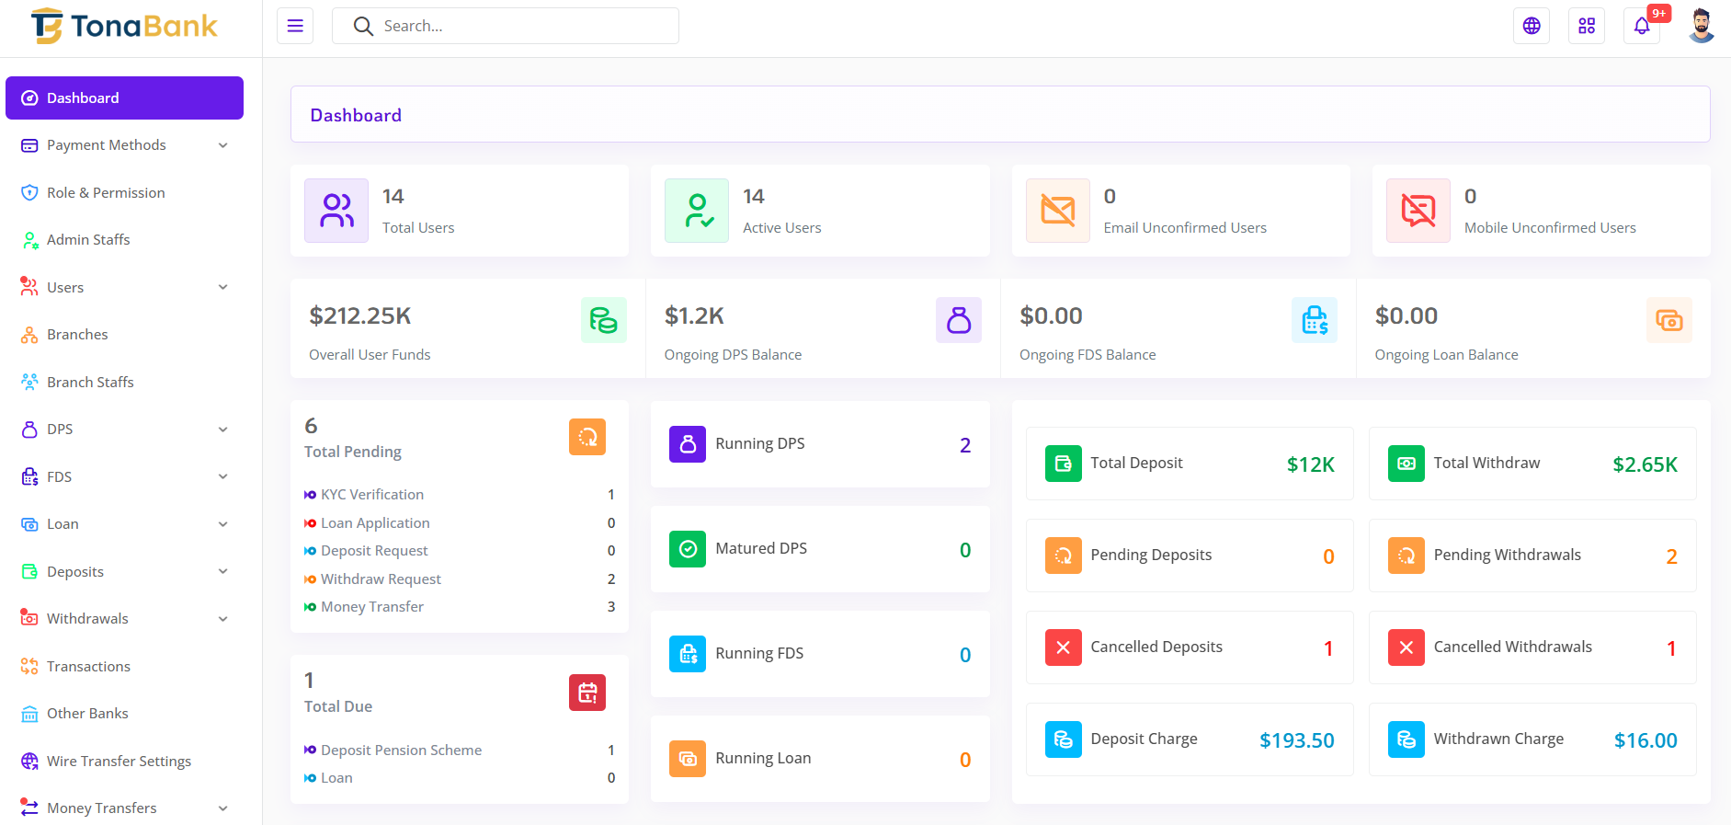The height and width of the screenshot is (825, 1731).
Task: Click the Total Users icon
Action: pos(336,211)
